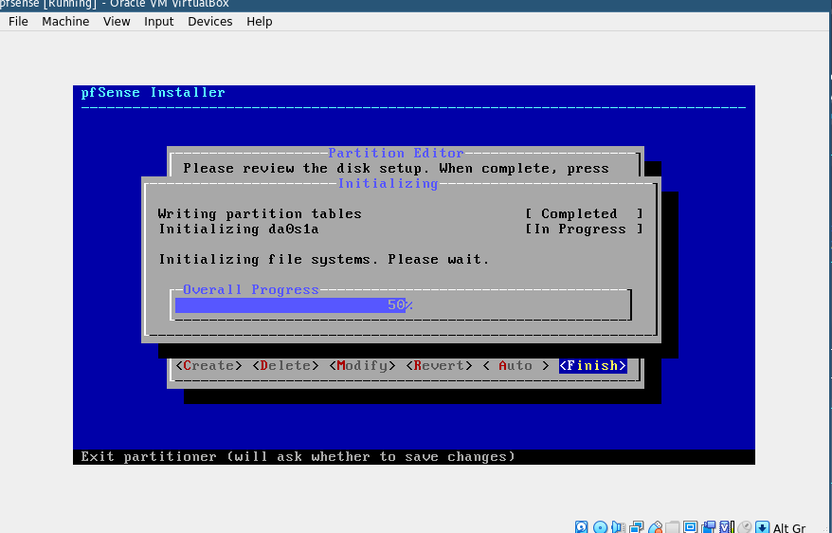
Task: Click the 'Writing partition tables' line
Action: [x=260, y=214]
